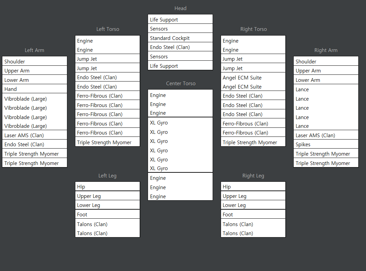This screenshot has height=271, width=366.
Task: Click the Lance weapon in Right Arm
Action: pos(326,108)
